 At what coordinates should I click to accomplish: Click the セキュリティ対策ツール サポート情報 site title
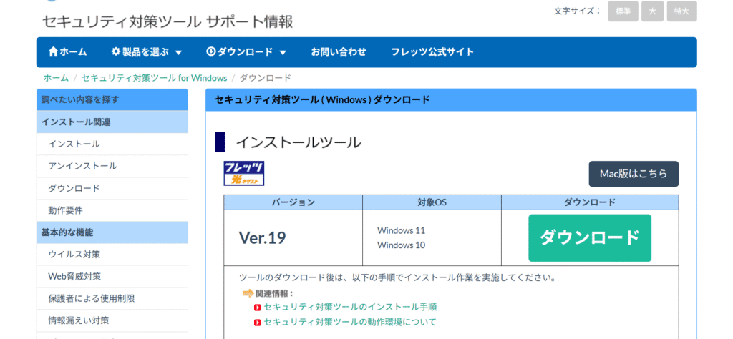[168, 21]
